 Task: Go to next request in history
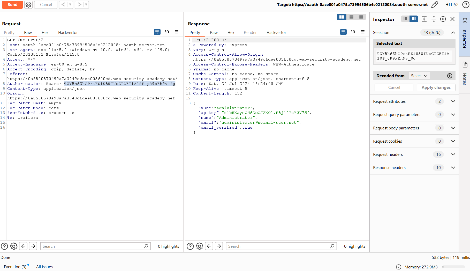click(x=79, y=5)
